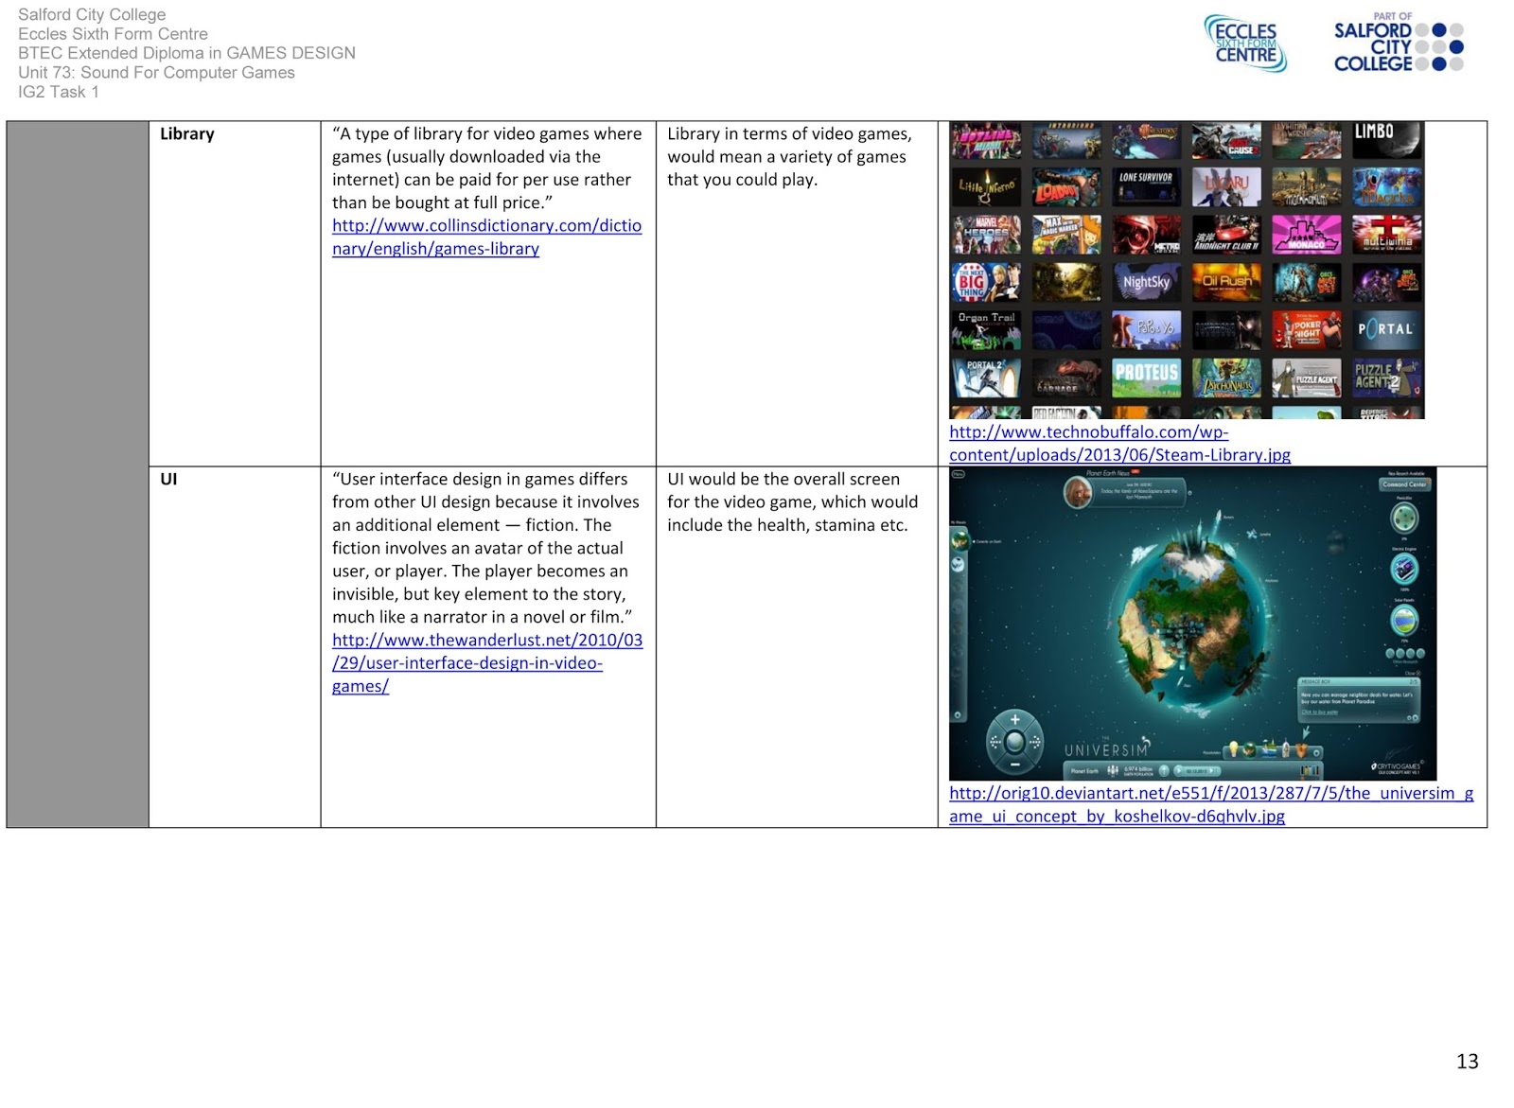Open the deviantart Universim UI concept link
Viewport: 1514px width, 1108px height.
click(x=1211, y=804)
